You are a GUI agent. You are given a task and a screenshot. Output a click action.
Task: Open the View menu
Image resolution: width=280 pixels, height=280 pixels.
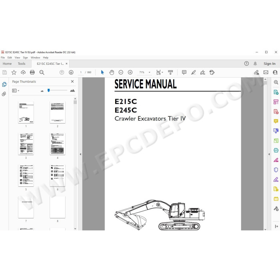click(17, 58)
